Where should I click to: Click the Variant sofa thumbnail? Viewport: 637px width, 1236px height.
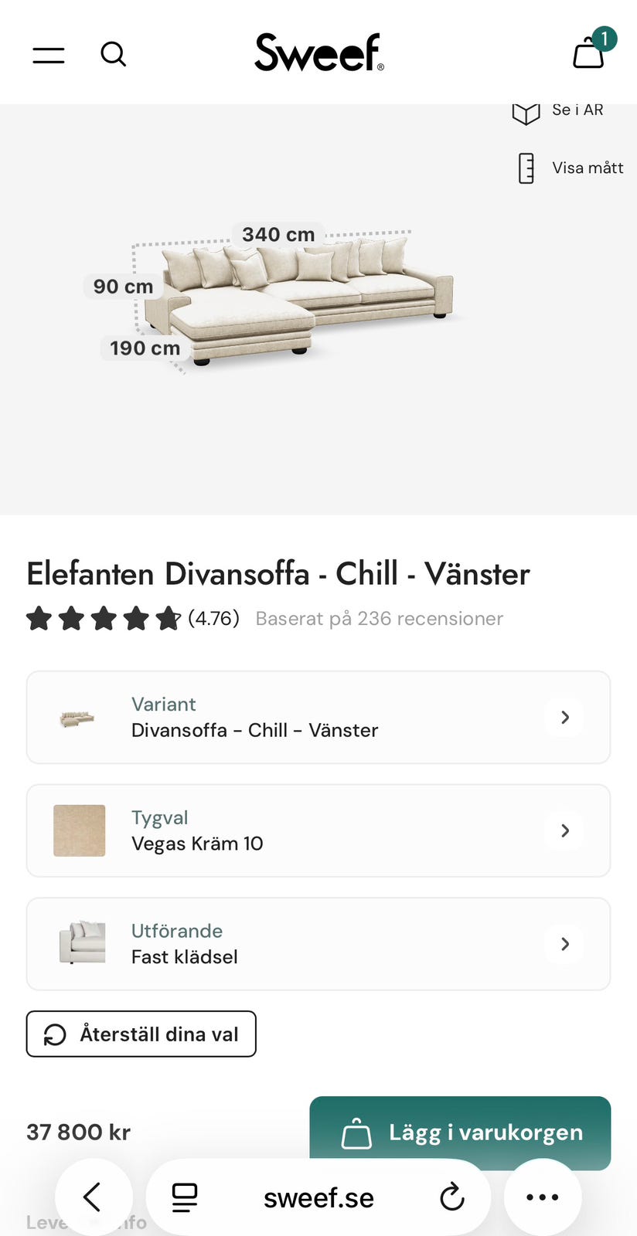pos(77,718)
